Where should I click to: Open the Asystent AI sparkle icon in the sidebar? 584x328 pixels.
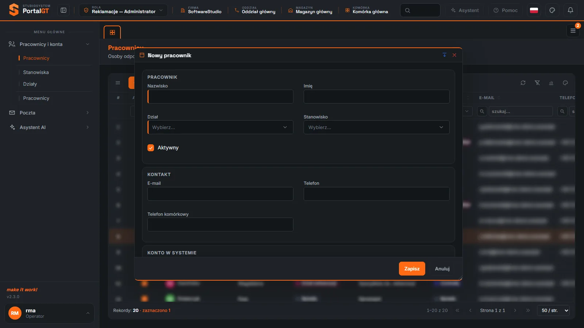point(12,127)
